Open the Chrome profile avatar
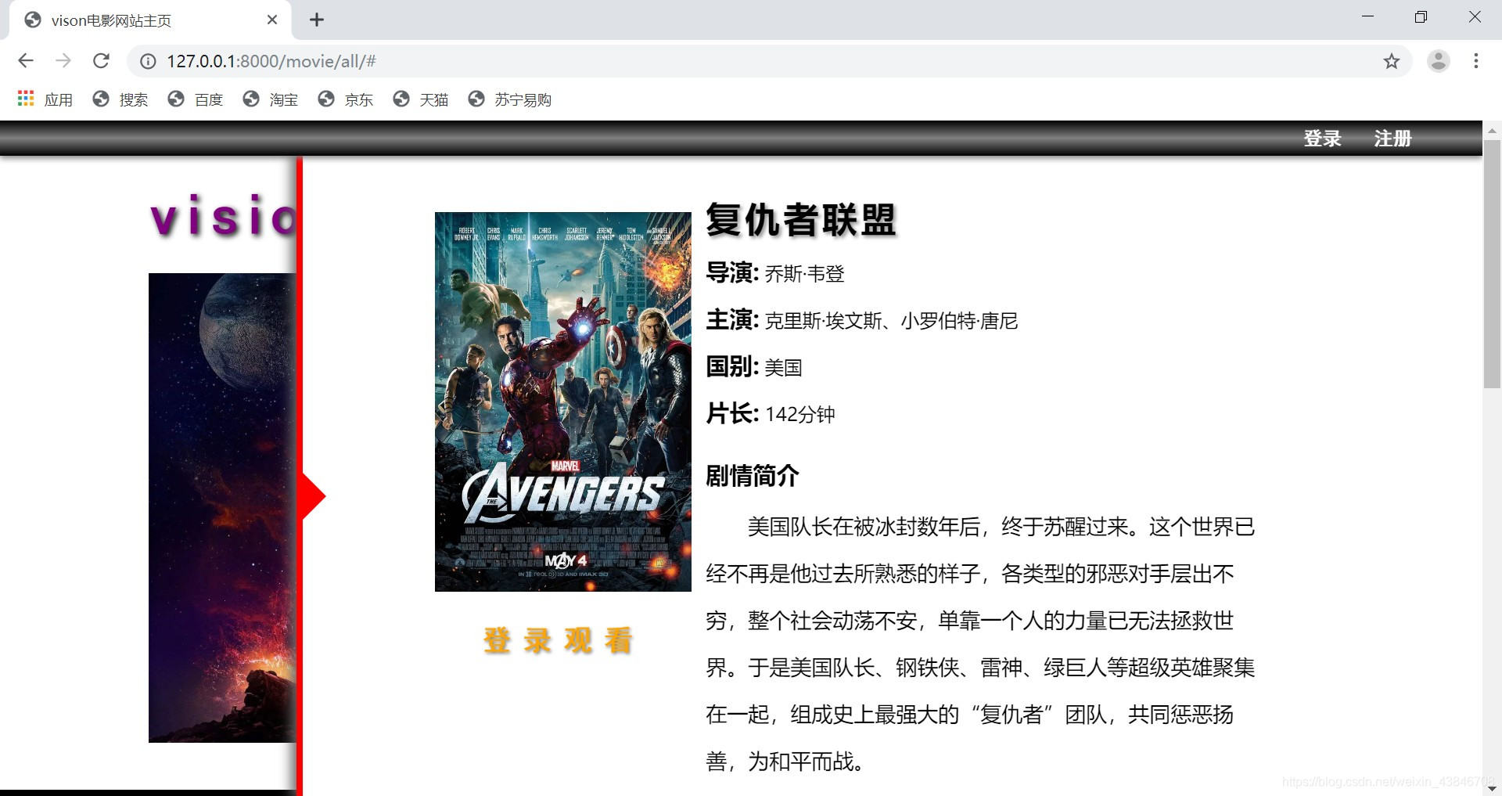1502x796 pixels. click(1438, 61)
